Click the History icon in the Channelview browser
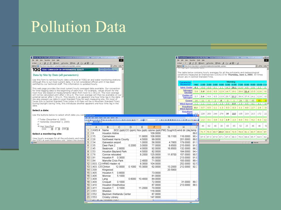This screenshot has width=281, height=210. [x=223, y=63]
